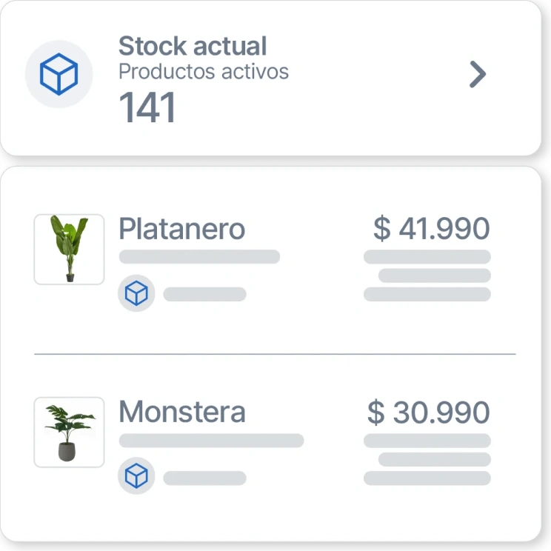This screenshot has height=551, width=551.
Task: Open the Monstera plant thumbnail
Action: pyautogui.click(x=69, y=433)
